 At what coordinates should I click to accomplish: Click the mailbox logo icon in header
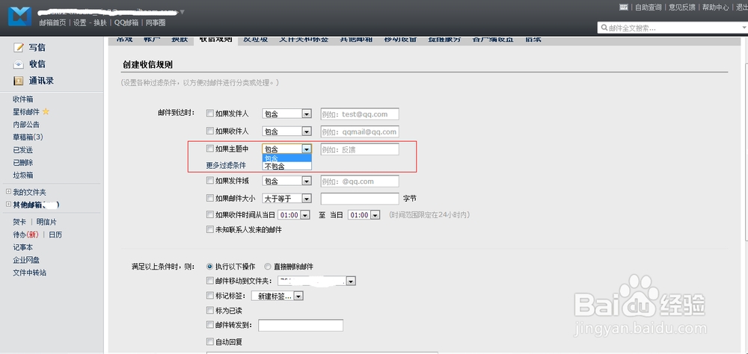[19, 16]
